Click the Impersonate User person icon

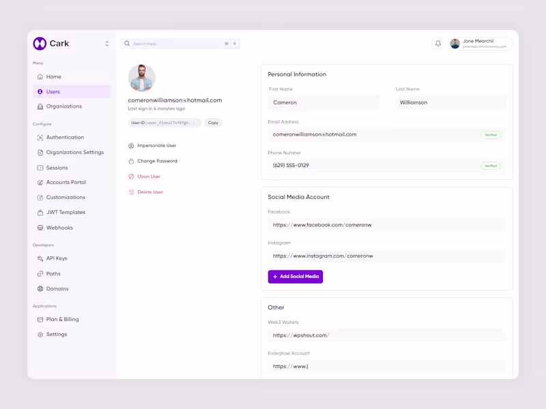coord(131,146)
